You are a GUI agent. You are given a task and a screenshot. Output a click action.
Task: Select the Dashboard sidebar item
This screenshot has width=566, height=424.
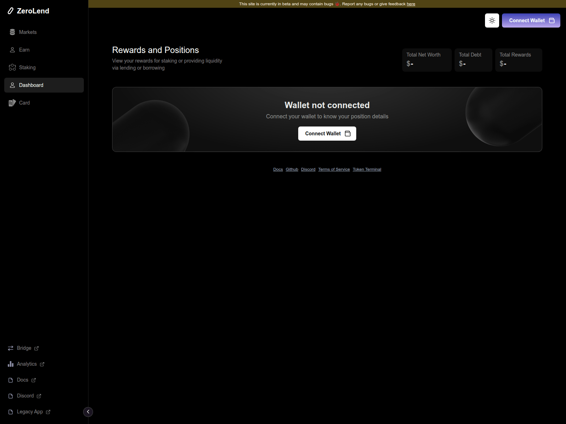pyautogui.click(x=31, y=85)
